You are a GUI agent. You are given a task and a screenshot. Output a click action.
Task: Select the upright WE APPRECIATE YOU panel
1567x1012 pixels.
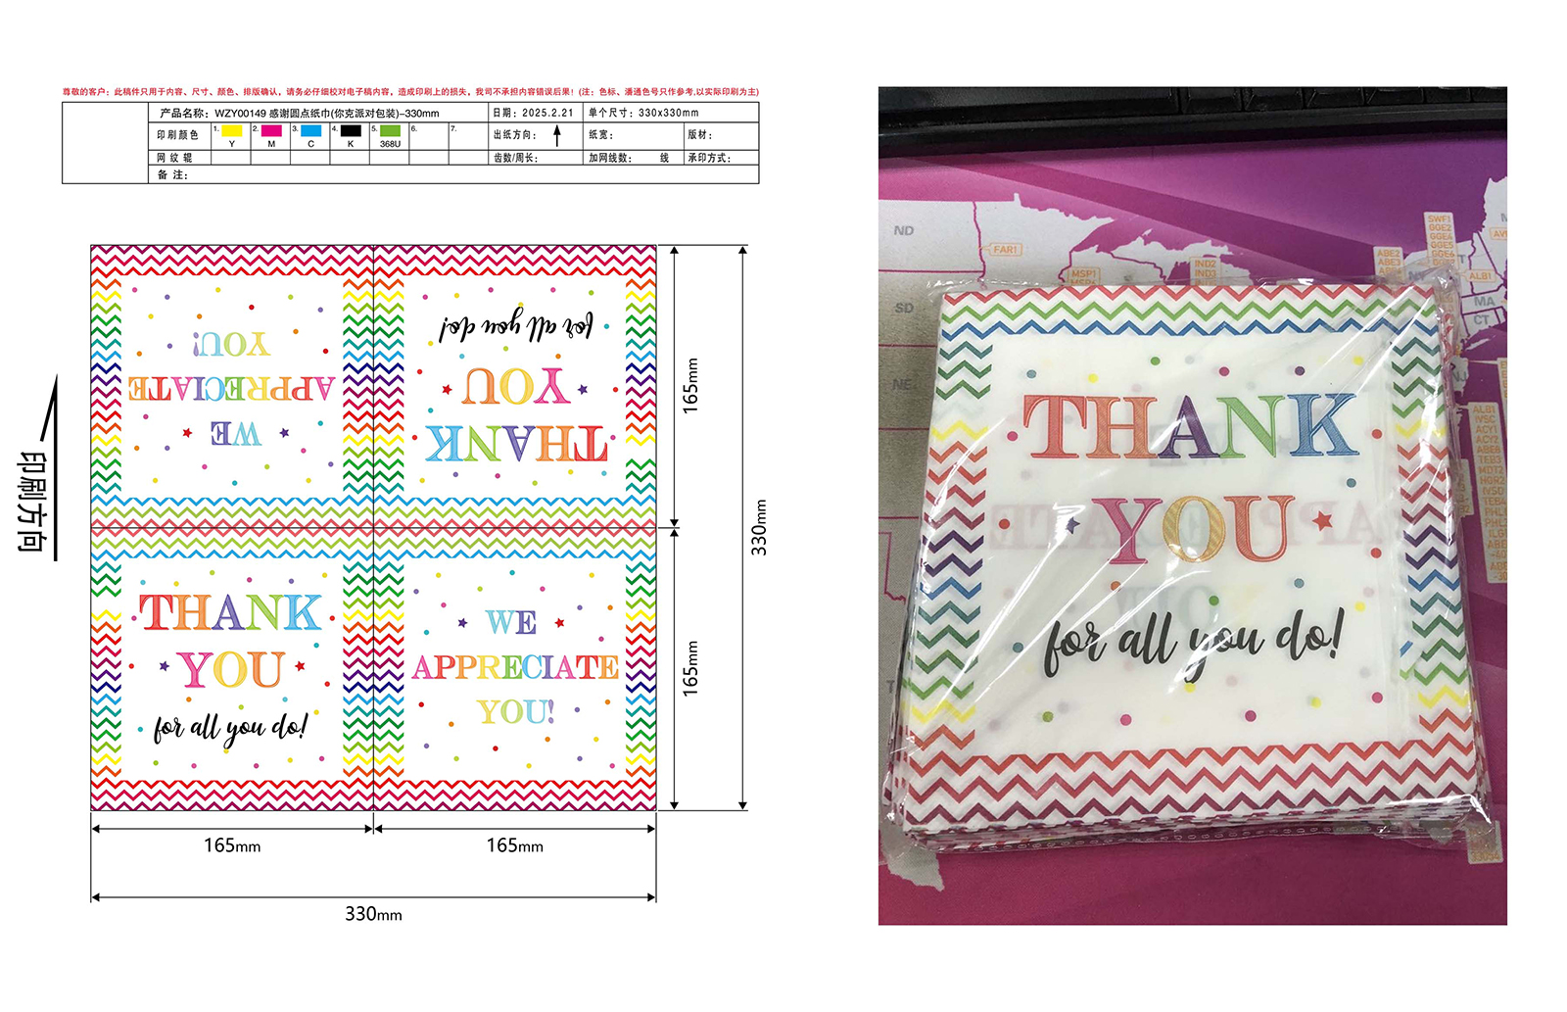(515, 670)
